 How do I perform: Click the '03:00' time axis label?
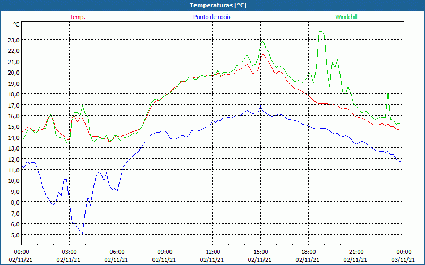[69, 252]
